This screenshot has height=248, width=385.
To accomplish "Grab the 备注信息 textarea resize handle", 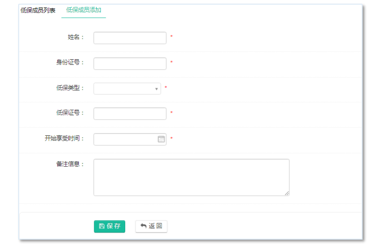I will (x=287, y=193).
